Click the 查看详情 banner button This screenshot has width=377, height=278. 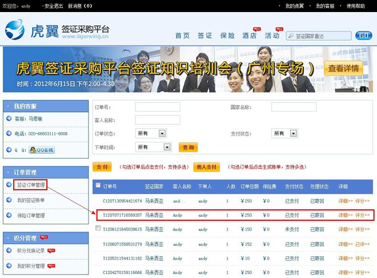click(x=343, y=69)
